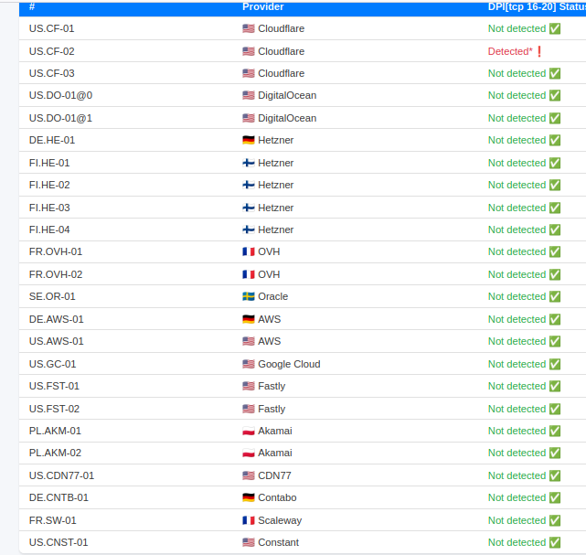Select the FI.HE-02 identifier cell
This screenshot has height=555, width=586.
[x=49, y=186]
